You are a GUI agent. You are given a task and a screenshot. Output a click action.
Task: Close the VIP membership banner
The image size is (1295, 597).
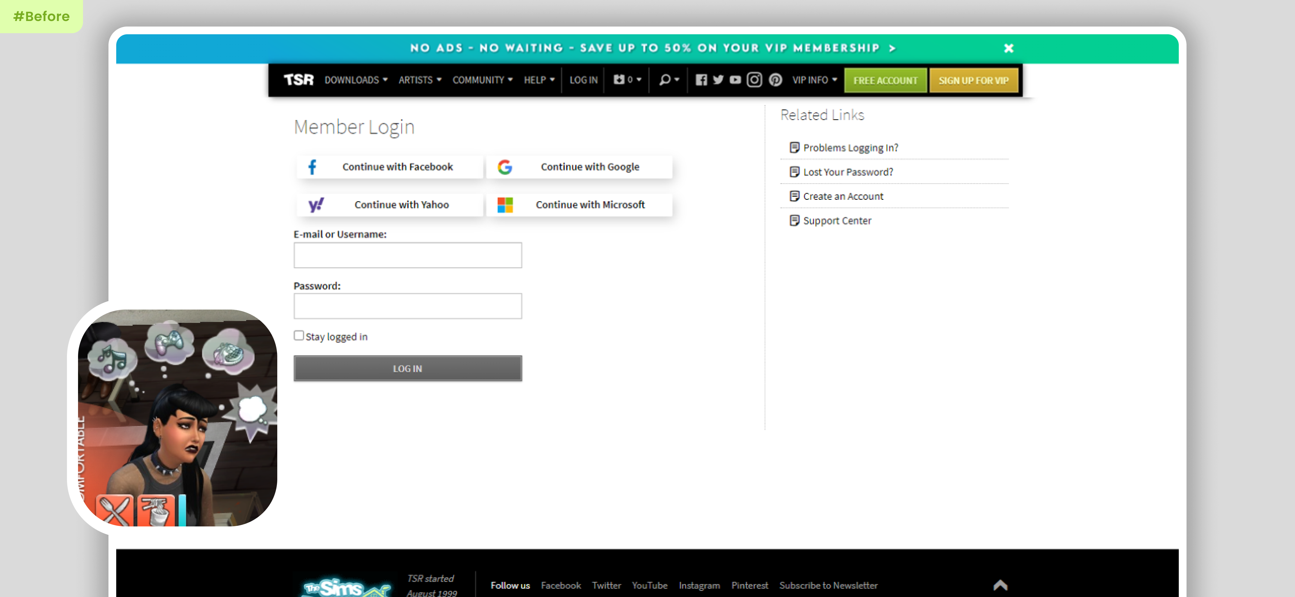click(x=1008, y=48)
